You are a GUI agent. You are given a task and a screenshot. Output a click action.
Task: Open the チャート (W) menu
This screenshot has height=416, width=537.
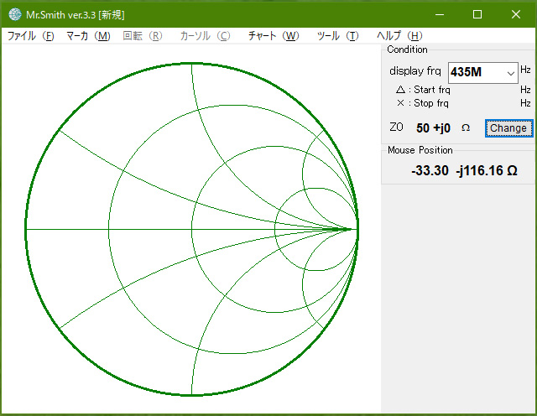pyautogui.click(x=274, y=36)
